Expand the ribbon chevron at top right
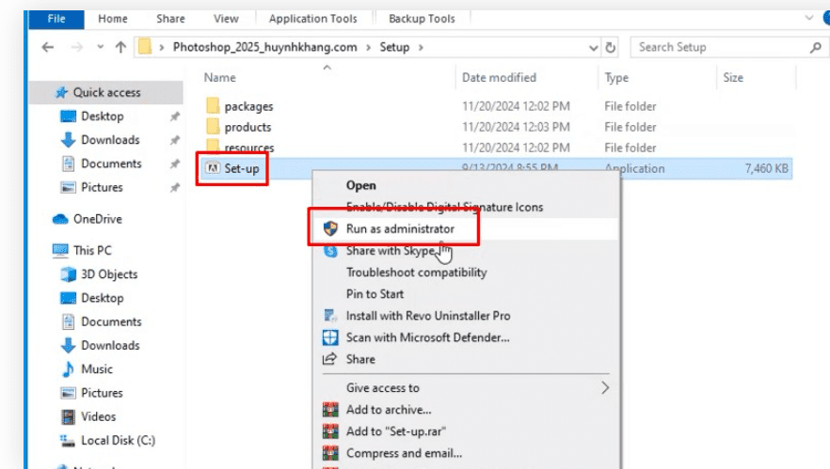 coord(810,18)
